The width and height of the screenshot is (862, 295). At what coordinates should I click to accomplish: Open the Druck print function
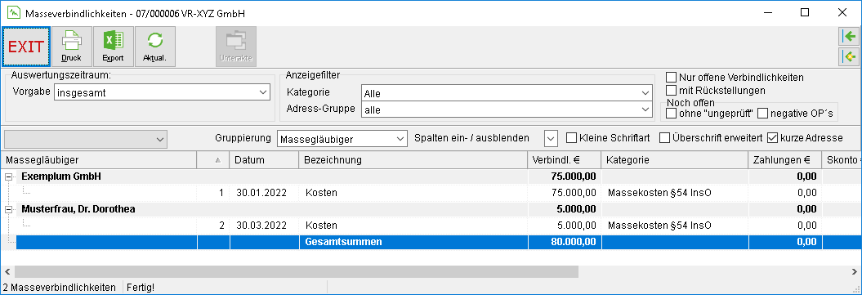tap(71, 47)
